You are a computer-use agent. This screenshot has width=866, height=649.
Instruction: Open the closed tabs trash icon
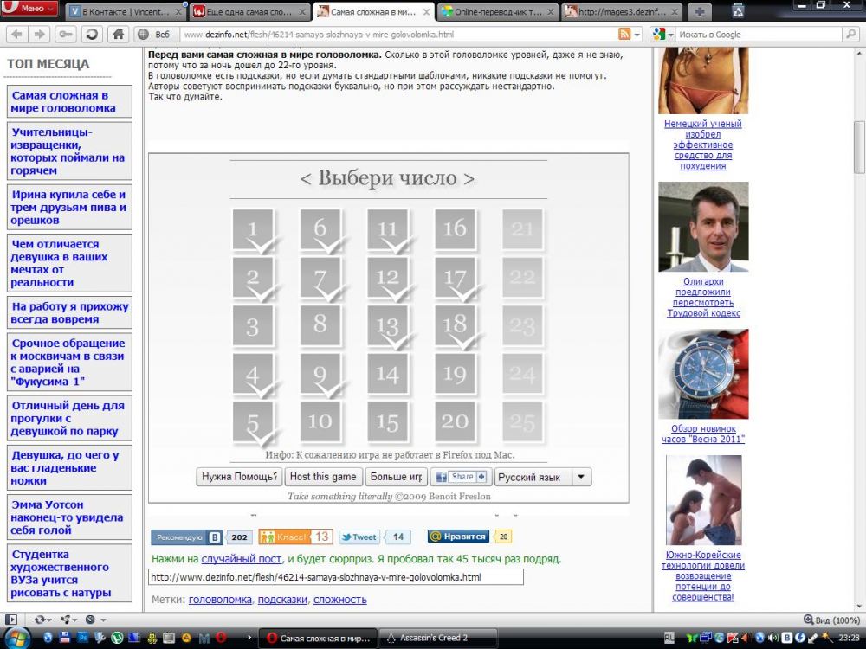coord(738,11)
